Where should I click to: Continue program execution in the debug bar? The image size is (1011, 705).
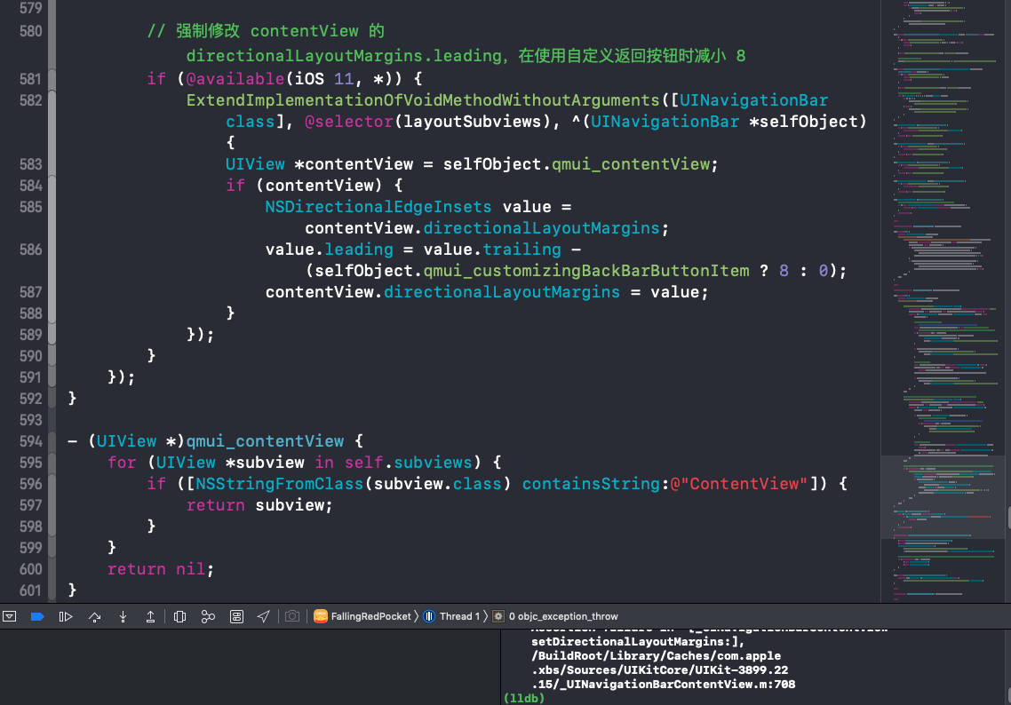click(x=66, y=617)
